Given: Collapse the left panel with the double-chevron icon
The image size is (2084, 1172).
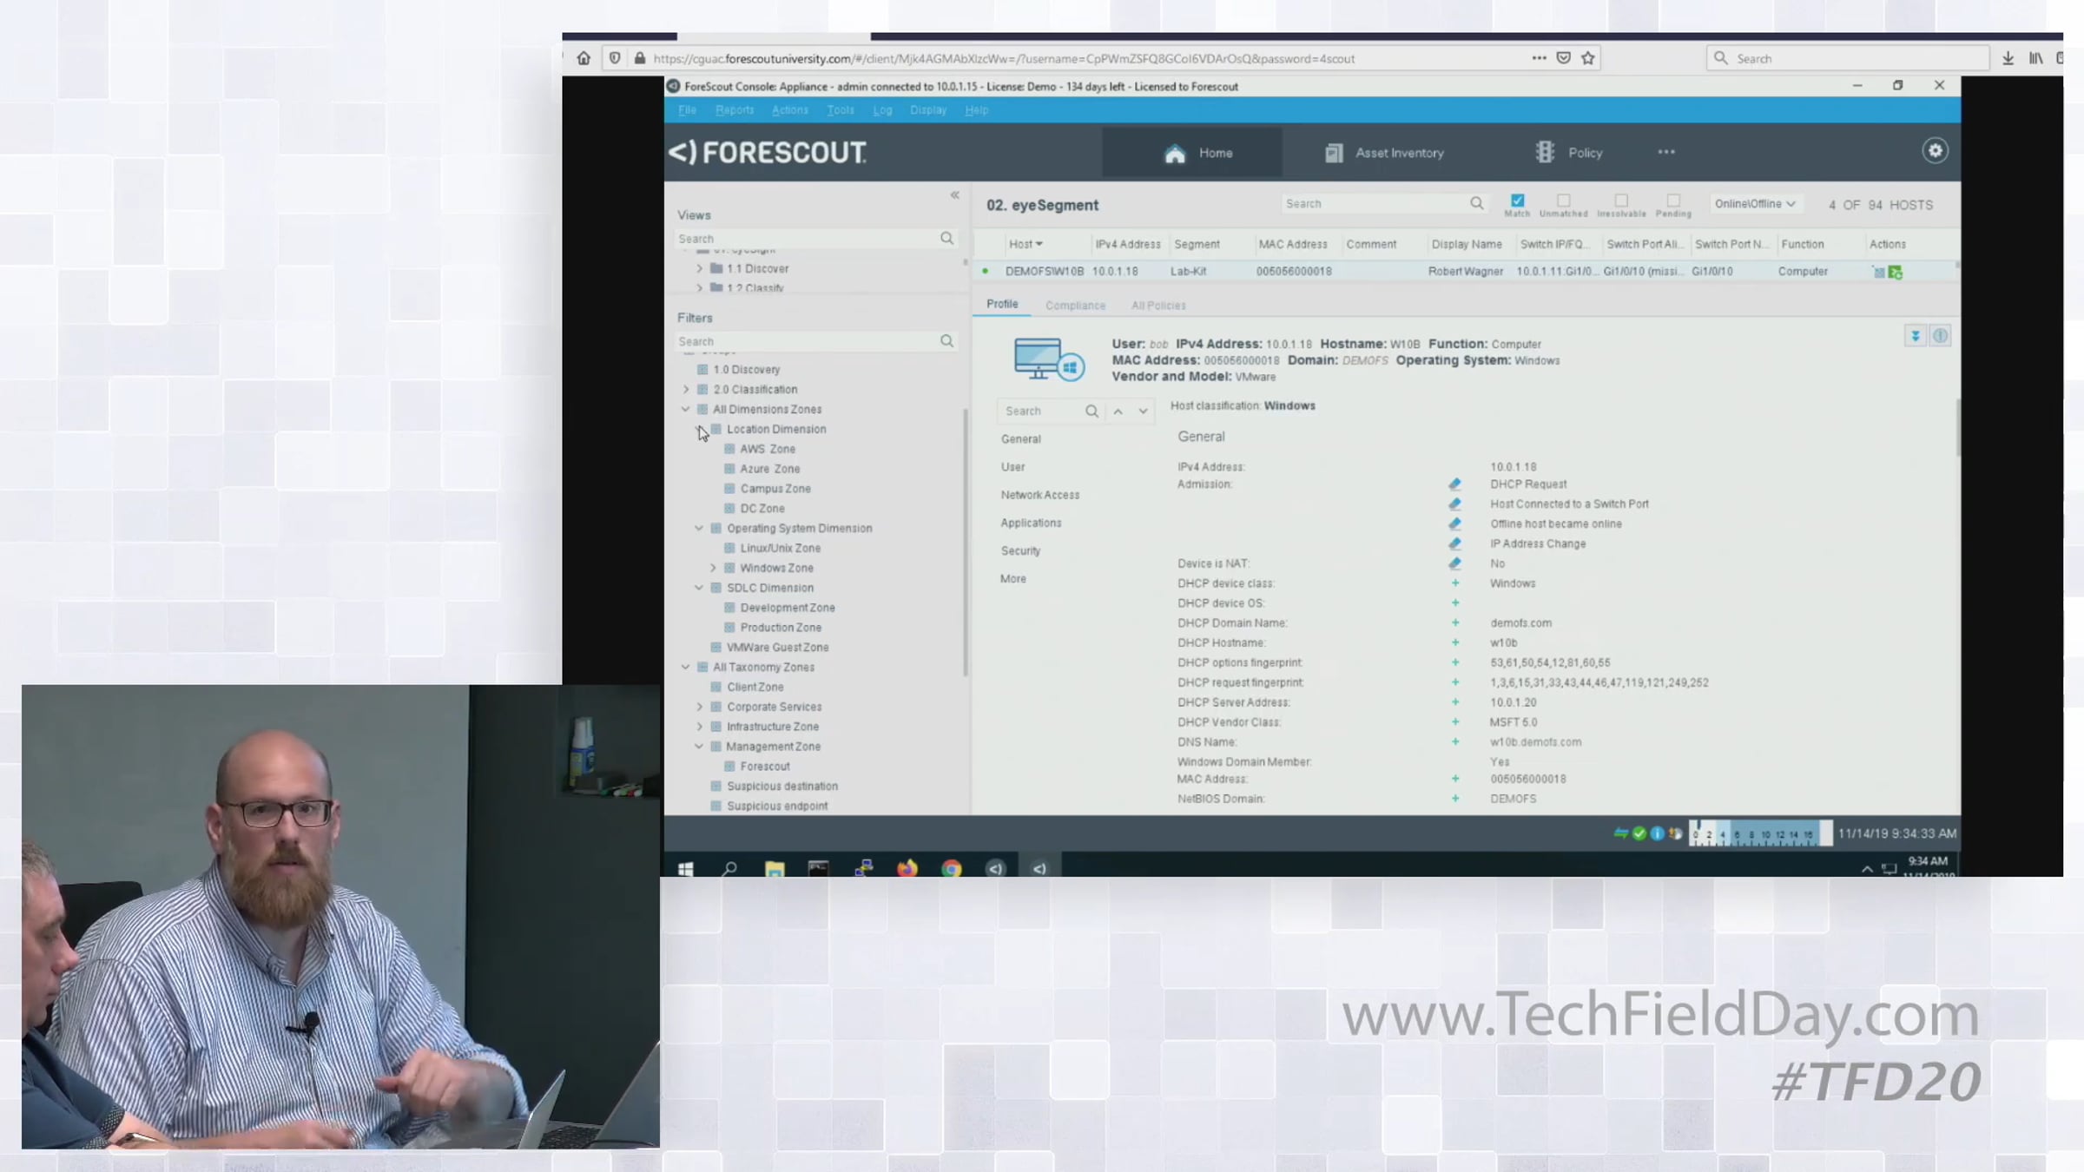Looking at the screenshot, I should pyautogui.click(x=954, y=195).
